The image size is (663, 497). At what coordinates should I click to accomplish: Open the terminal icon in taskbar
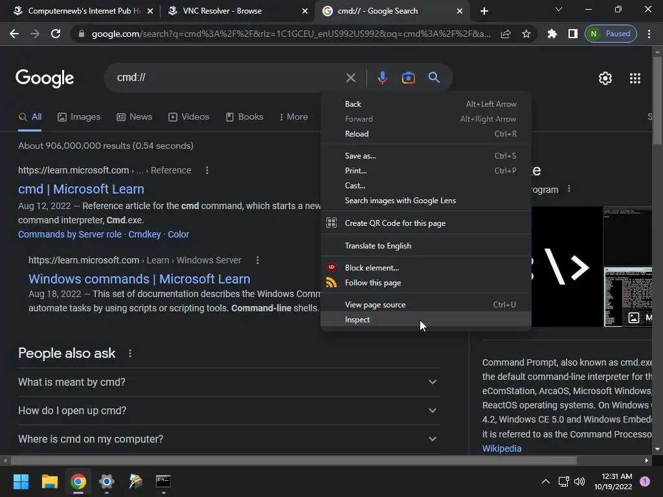coord(163,481)
